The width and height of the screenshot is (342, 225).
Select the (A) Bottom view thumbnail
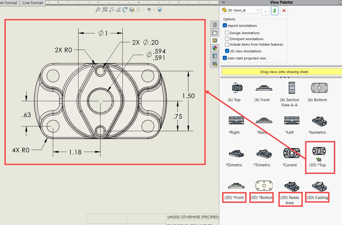[x=319, y=88]
